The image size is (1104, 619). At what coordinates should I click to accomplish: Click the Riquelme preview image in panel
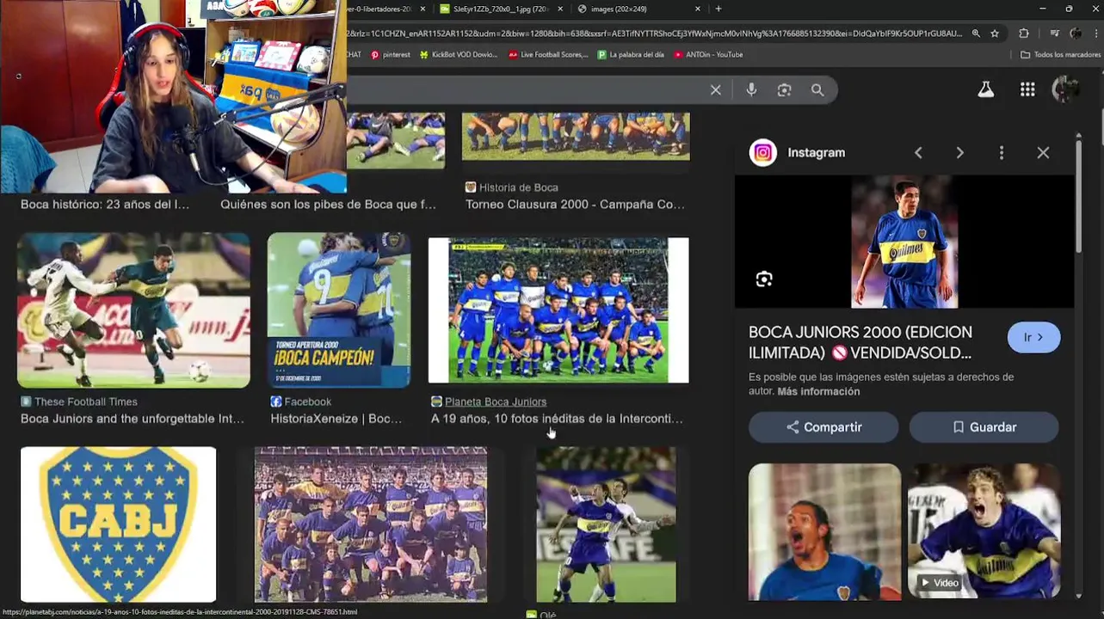click(904, 242)
